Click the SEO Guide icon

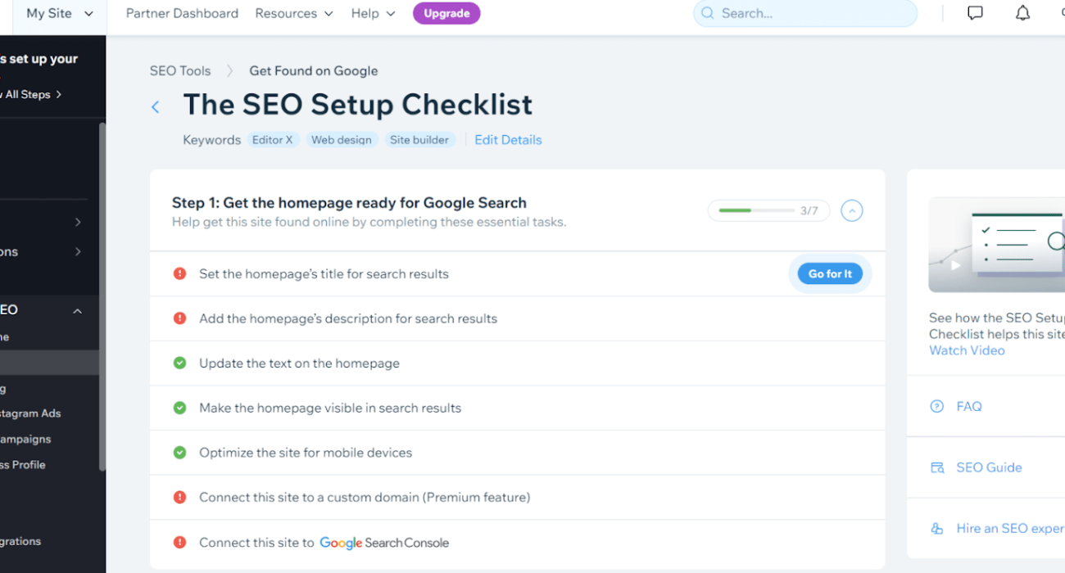click(937, 467)
